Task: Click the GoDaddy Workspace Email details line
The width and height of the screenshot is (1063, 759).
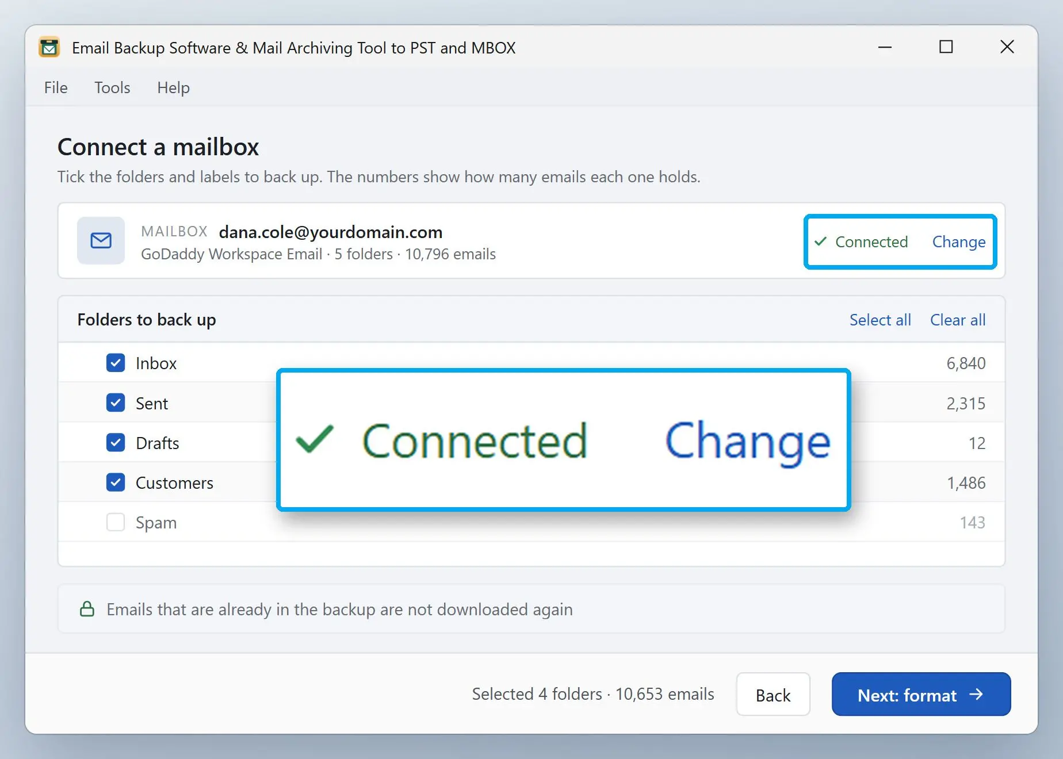Action: (x=318, y=254)
